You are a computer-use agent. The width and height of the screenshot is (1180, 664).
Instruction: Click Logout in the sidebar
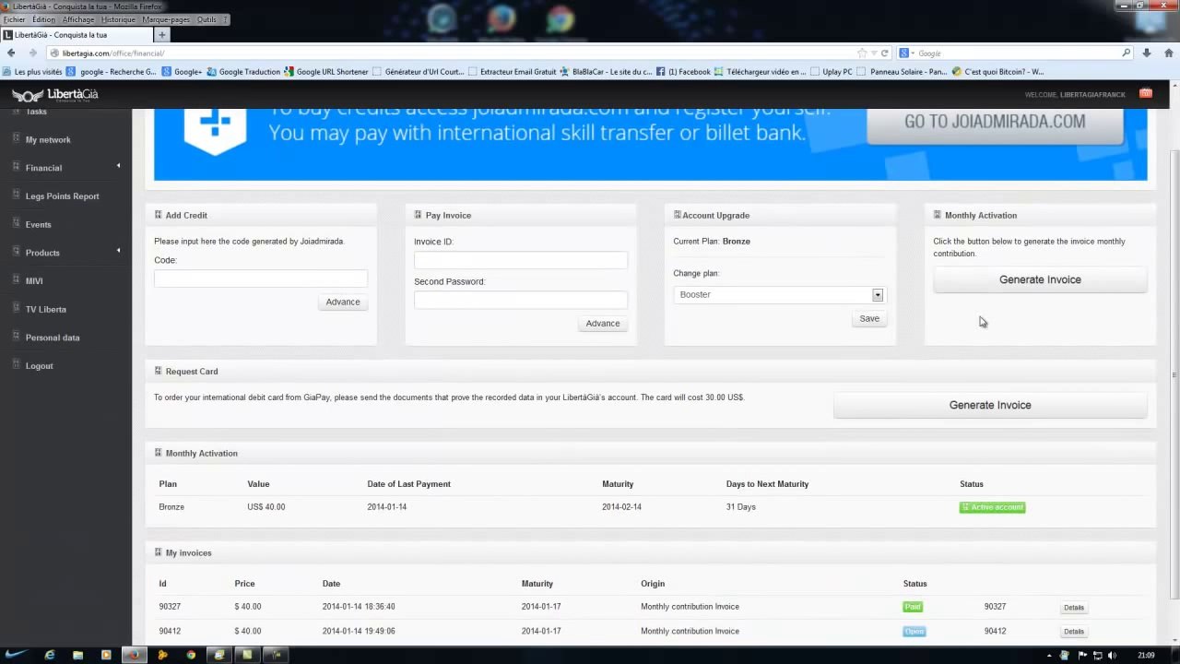[x=39, y=366]
